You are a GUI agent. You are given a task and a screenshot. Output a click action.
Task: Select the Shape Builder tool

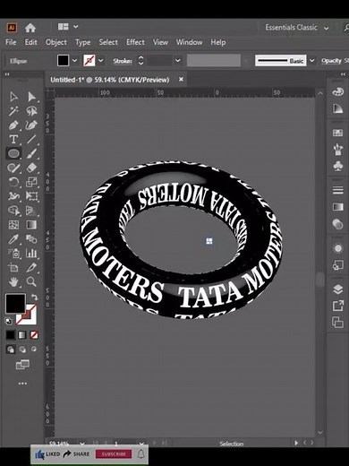pyautogui.click(x=13, y=211)
